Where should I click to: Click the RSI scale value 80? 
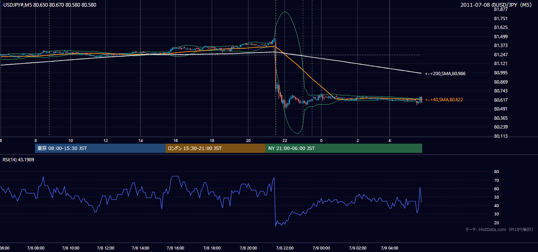coord(496,172)
